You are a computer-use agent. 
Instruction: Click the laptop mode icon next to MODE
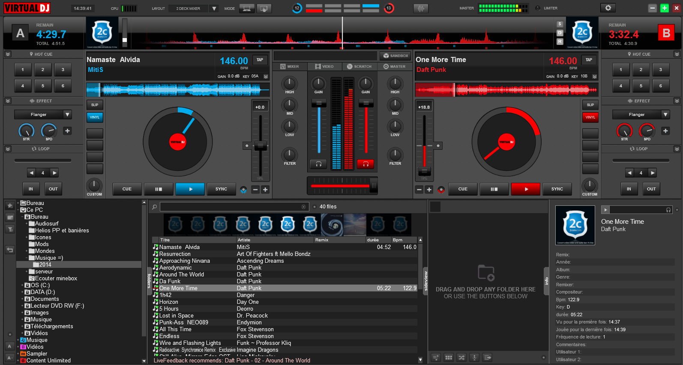click(247, 8)
